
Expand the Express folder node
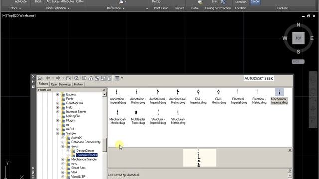58,94
